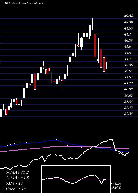Click the 'Price : 44' readout
The image size is (138, 193).
[x=16, y=189]
